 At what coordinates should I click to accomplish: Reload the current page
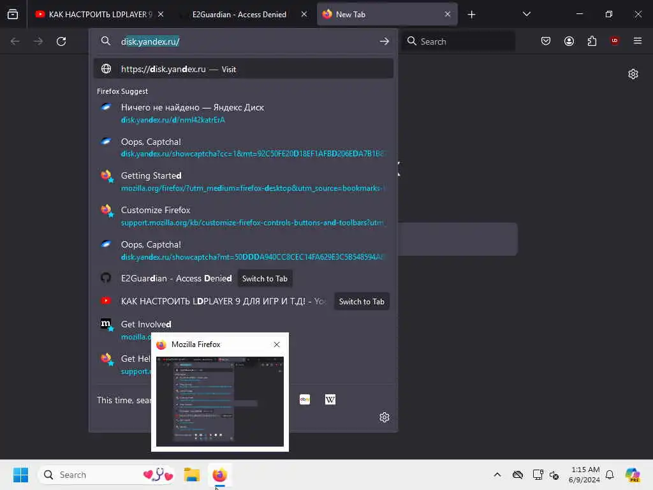(x=61, y=41)
